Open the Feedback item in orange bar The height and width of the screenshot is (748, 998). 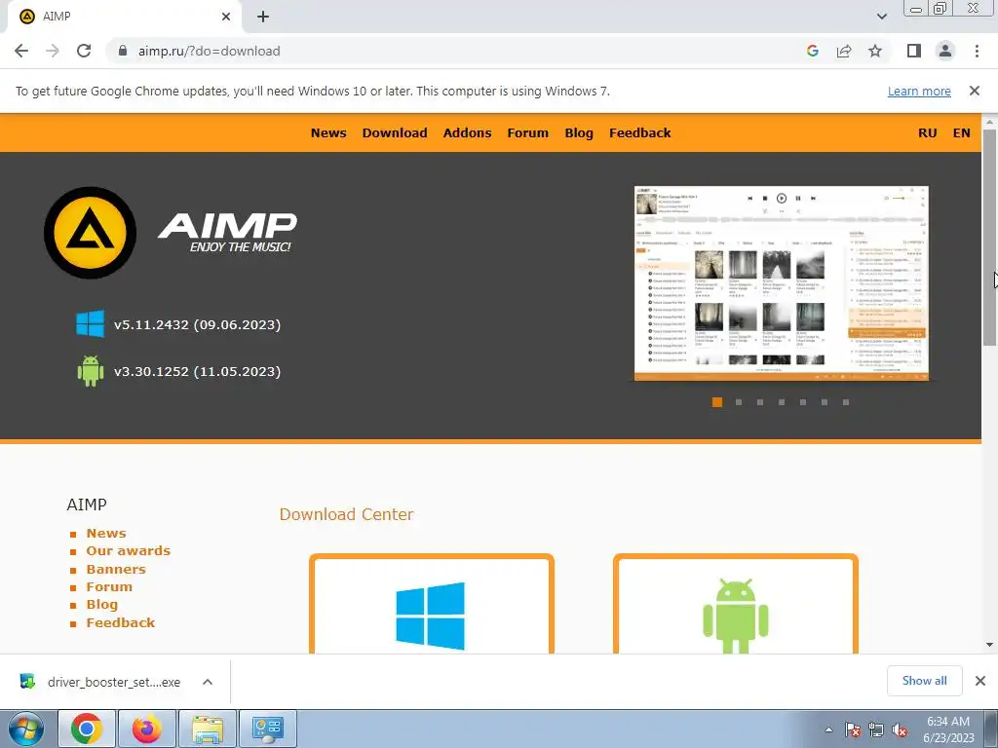tap(639, 132)
